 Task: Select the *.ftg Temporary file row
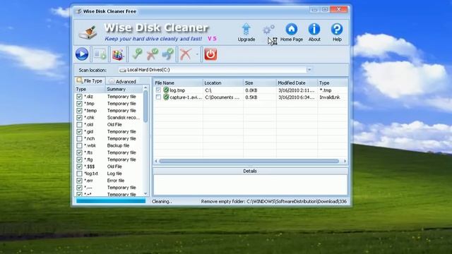click(x=109, y=159)
